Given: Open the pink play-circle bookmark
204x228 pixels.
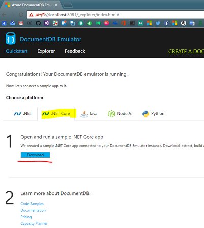Looking at the screenshot, I should coord(106,23).
